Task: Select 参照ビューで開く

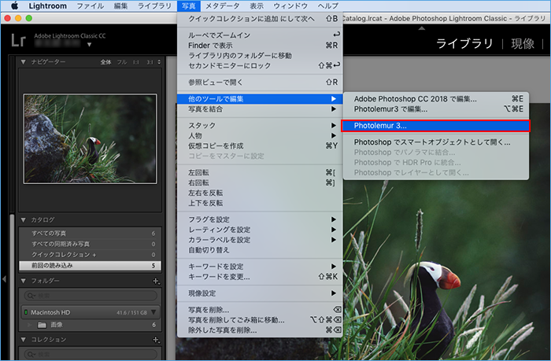Action: click(x=260, y=82)
